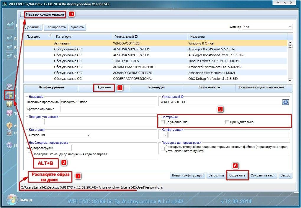Screen dimensions: 301x208
Task: Select the AusLogics BoostSpeed Prem. 7.1.1.0 Ru row
Action: coord(156,55)
